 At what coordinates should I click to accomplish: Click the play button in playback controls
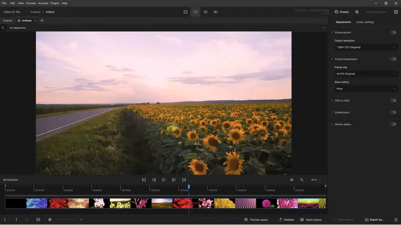point(164,180)
